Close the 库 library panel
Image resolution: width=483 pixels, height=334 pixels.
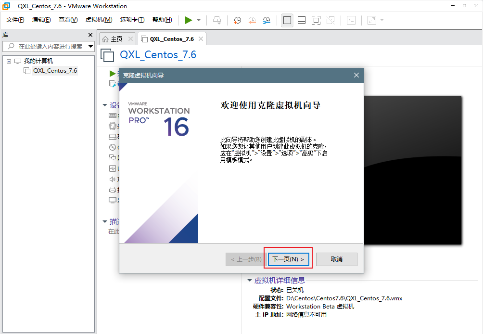[90, 35]
